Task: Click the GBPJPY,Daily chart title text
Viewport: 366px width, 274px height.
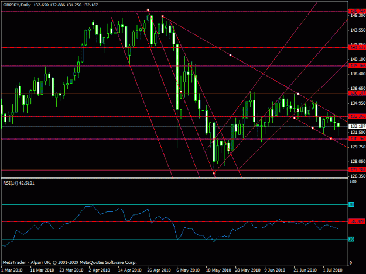Action: tap(17, 5)
